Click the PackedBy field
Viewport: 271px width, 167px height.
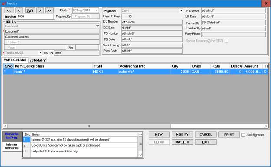tap(233, 23)
